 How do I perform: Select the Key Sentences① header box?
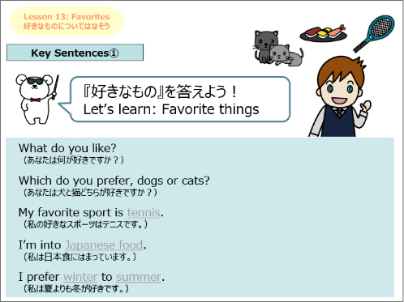pos(75,53)
